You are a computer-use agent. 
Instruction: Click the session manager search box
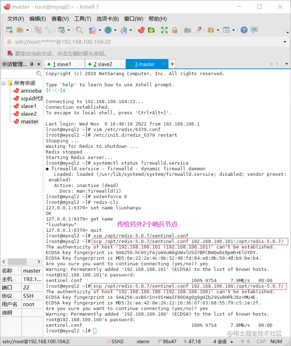tap(22, 73)
